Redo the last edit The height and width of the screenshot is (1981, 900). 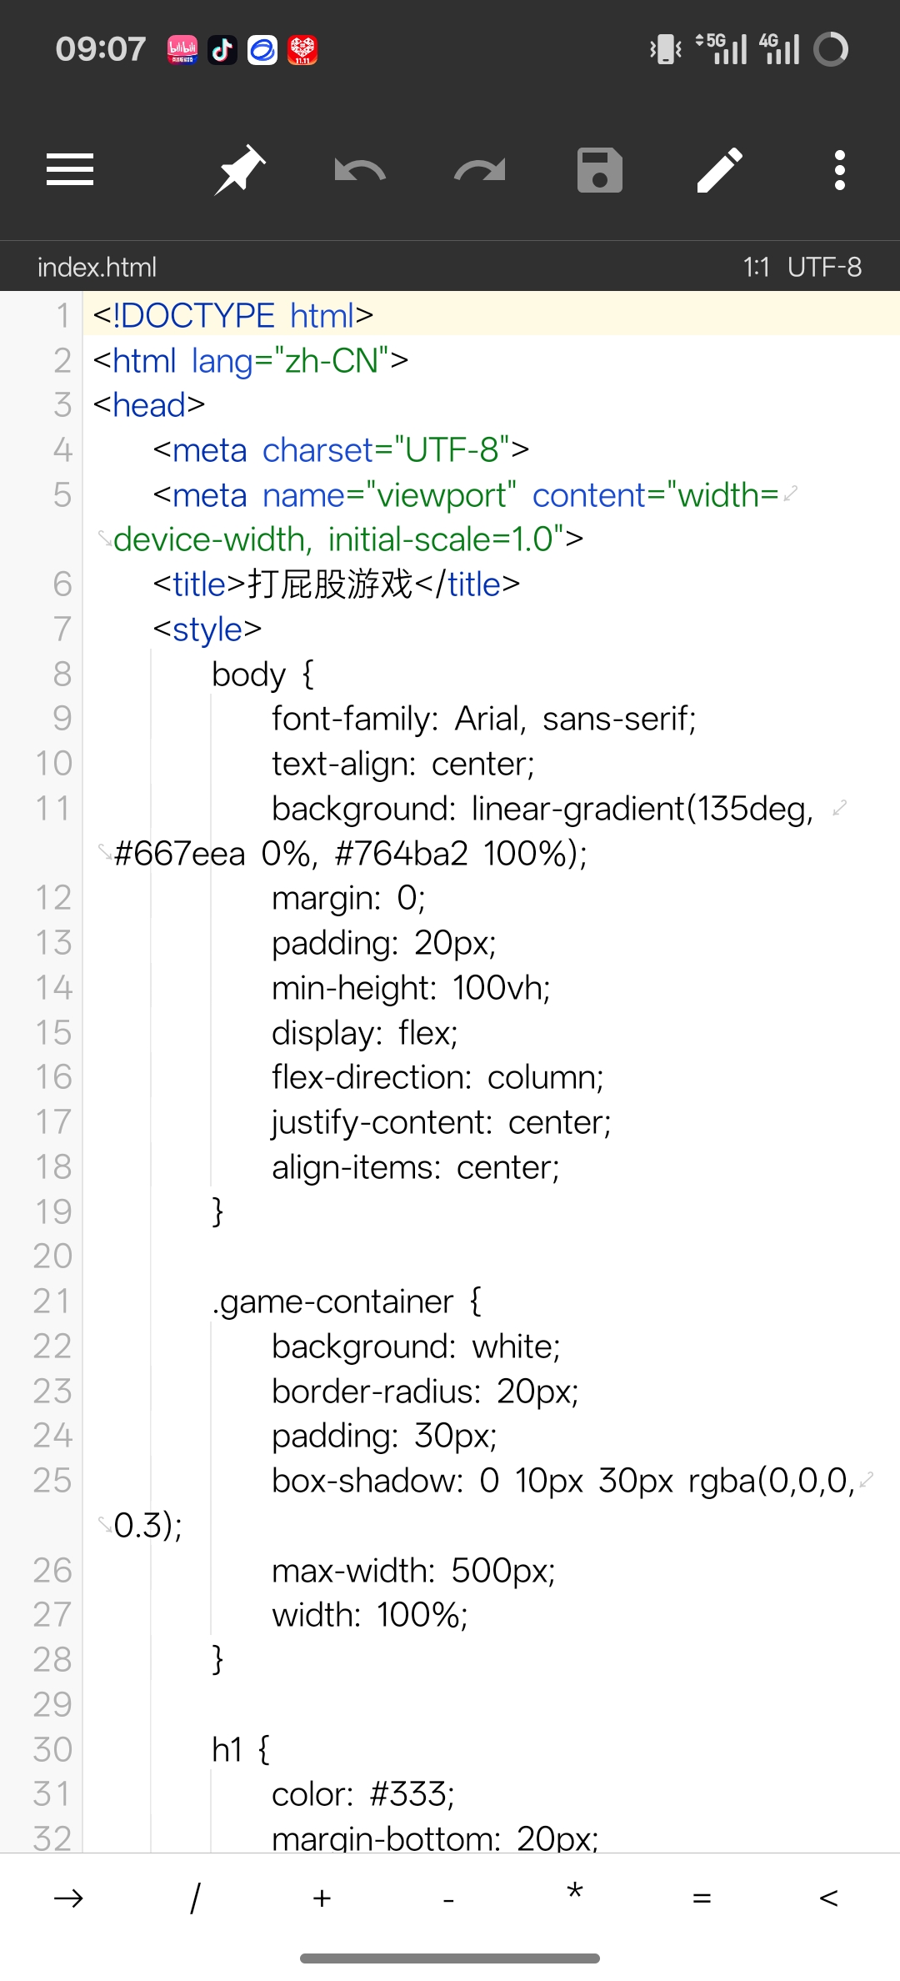[478, 169]
